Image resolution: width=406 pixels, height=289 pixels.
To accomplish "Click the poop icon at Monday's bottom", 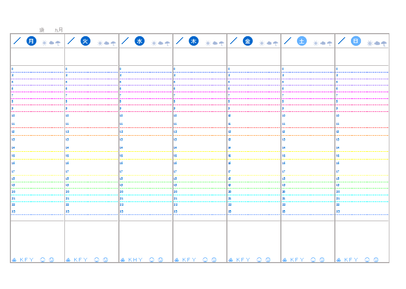I will [14, 260].
